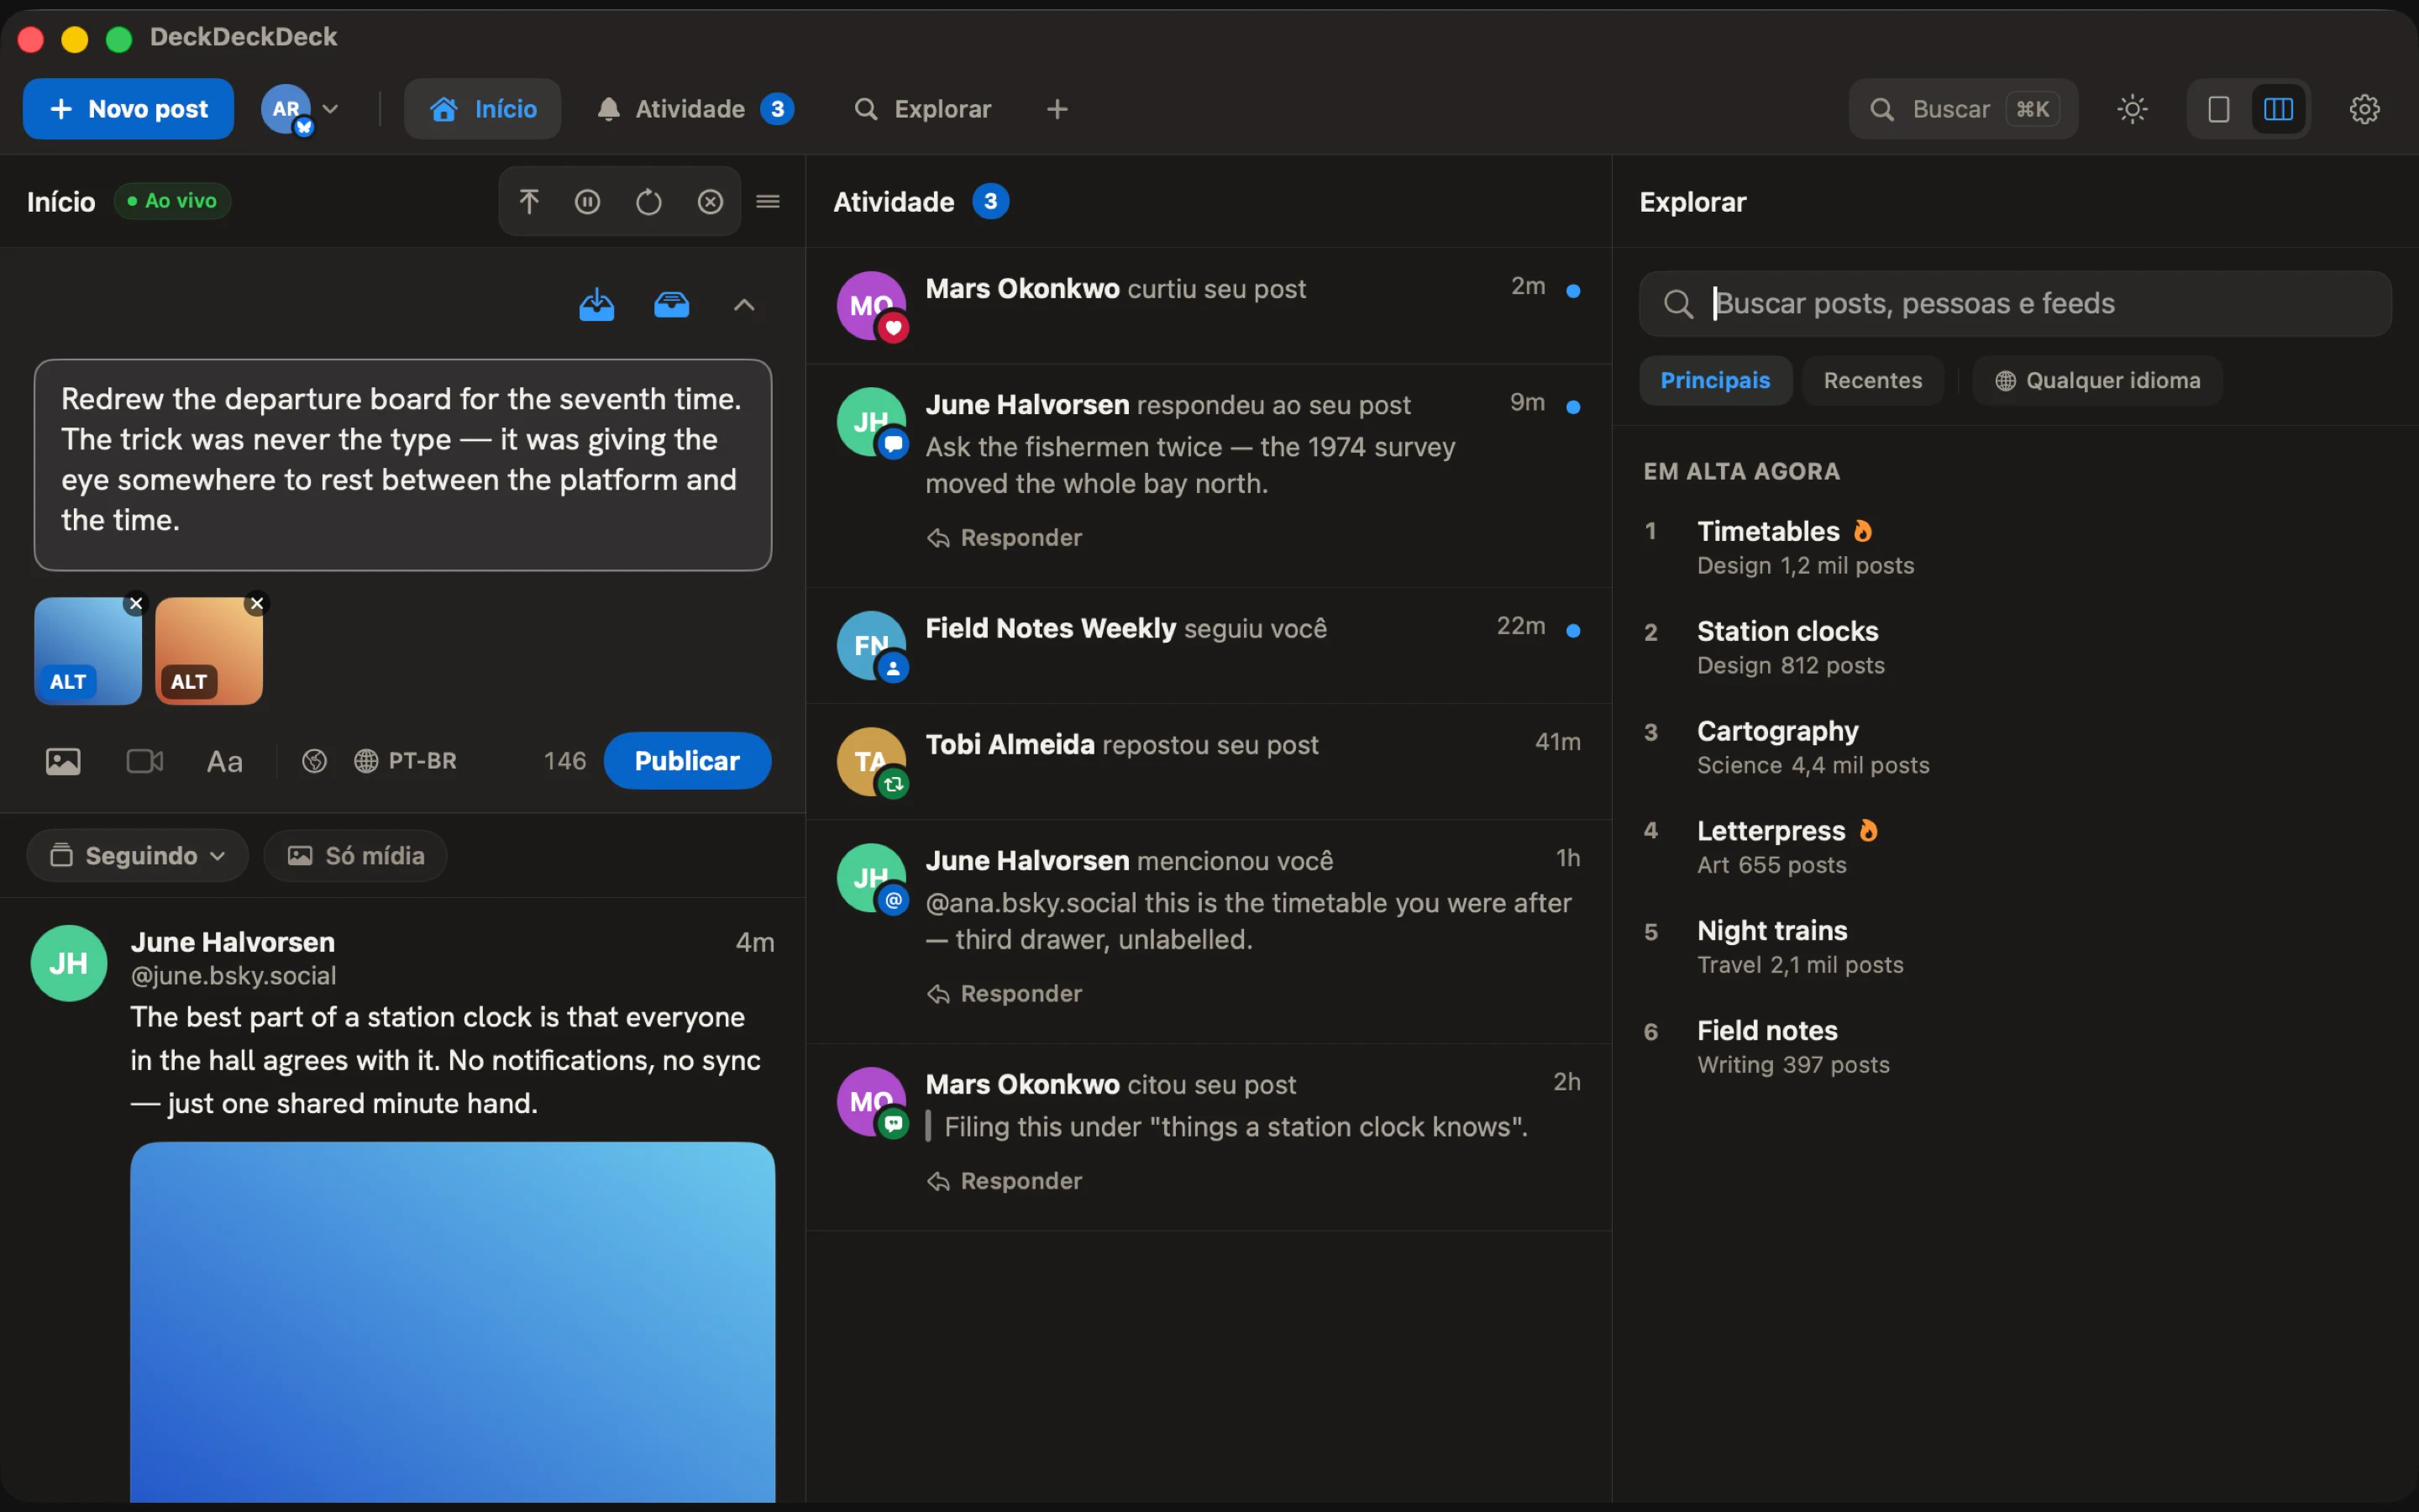Open the Letterpress trending topic
Image resolution: width=2419 pixels, height=1512 pixels.
point(2015,848)
